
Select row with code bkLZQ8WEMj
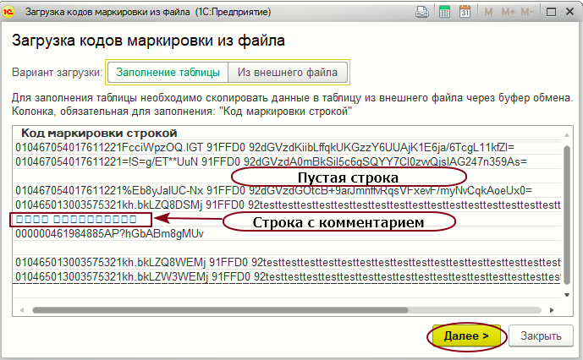[287, 263]
